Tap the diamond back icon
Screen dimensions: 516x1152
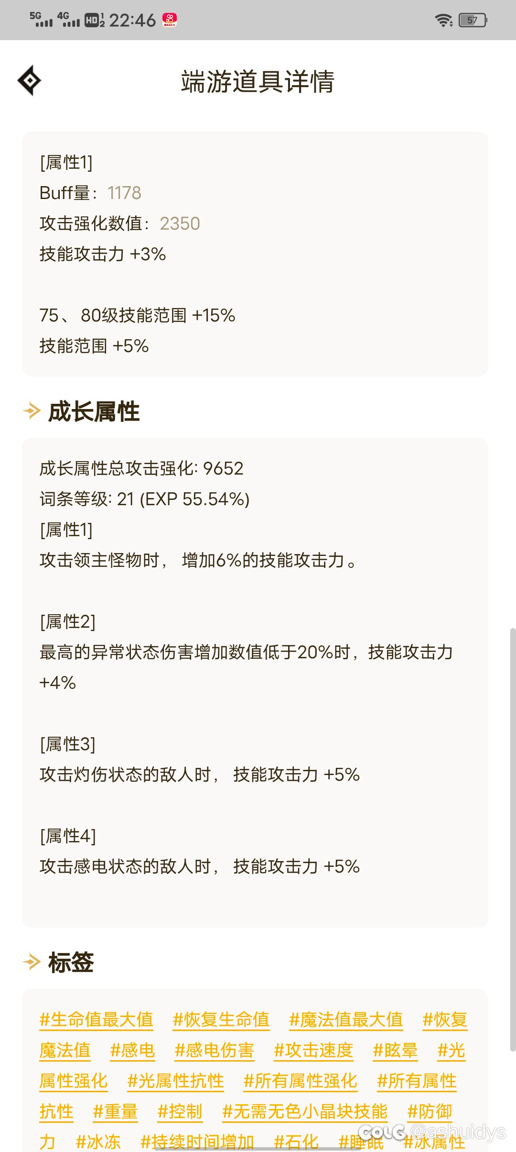(x=29, y=80)
